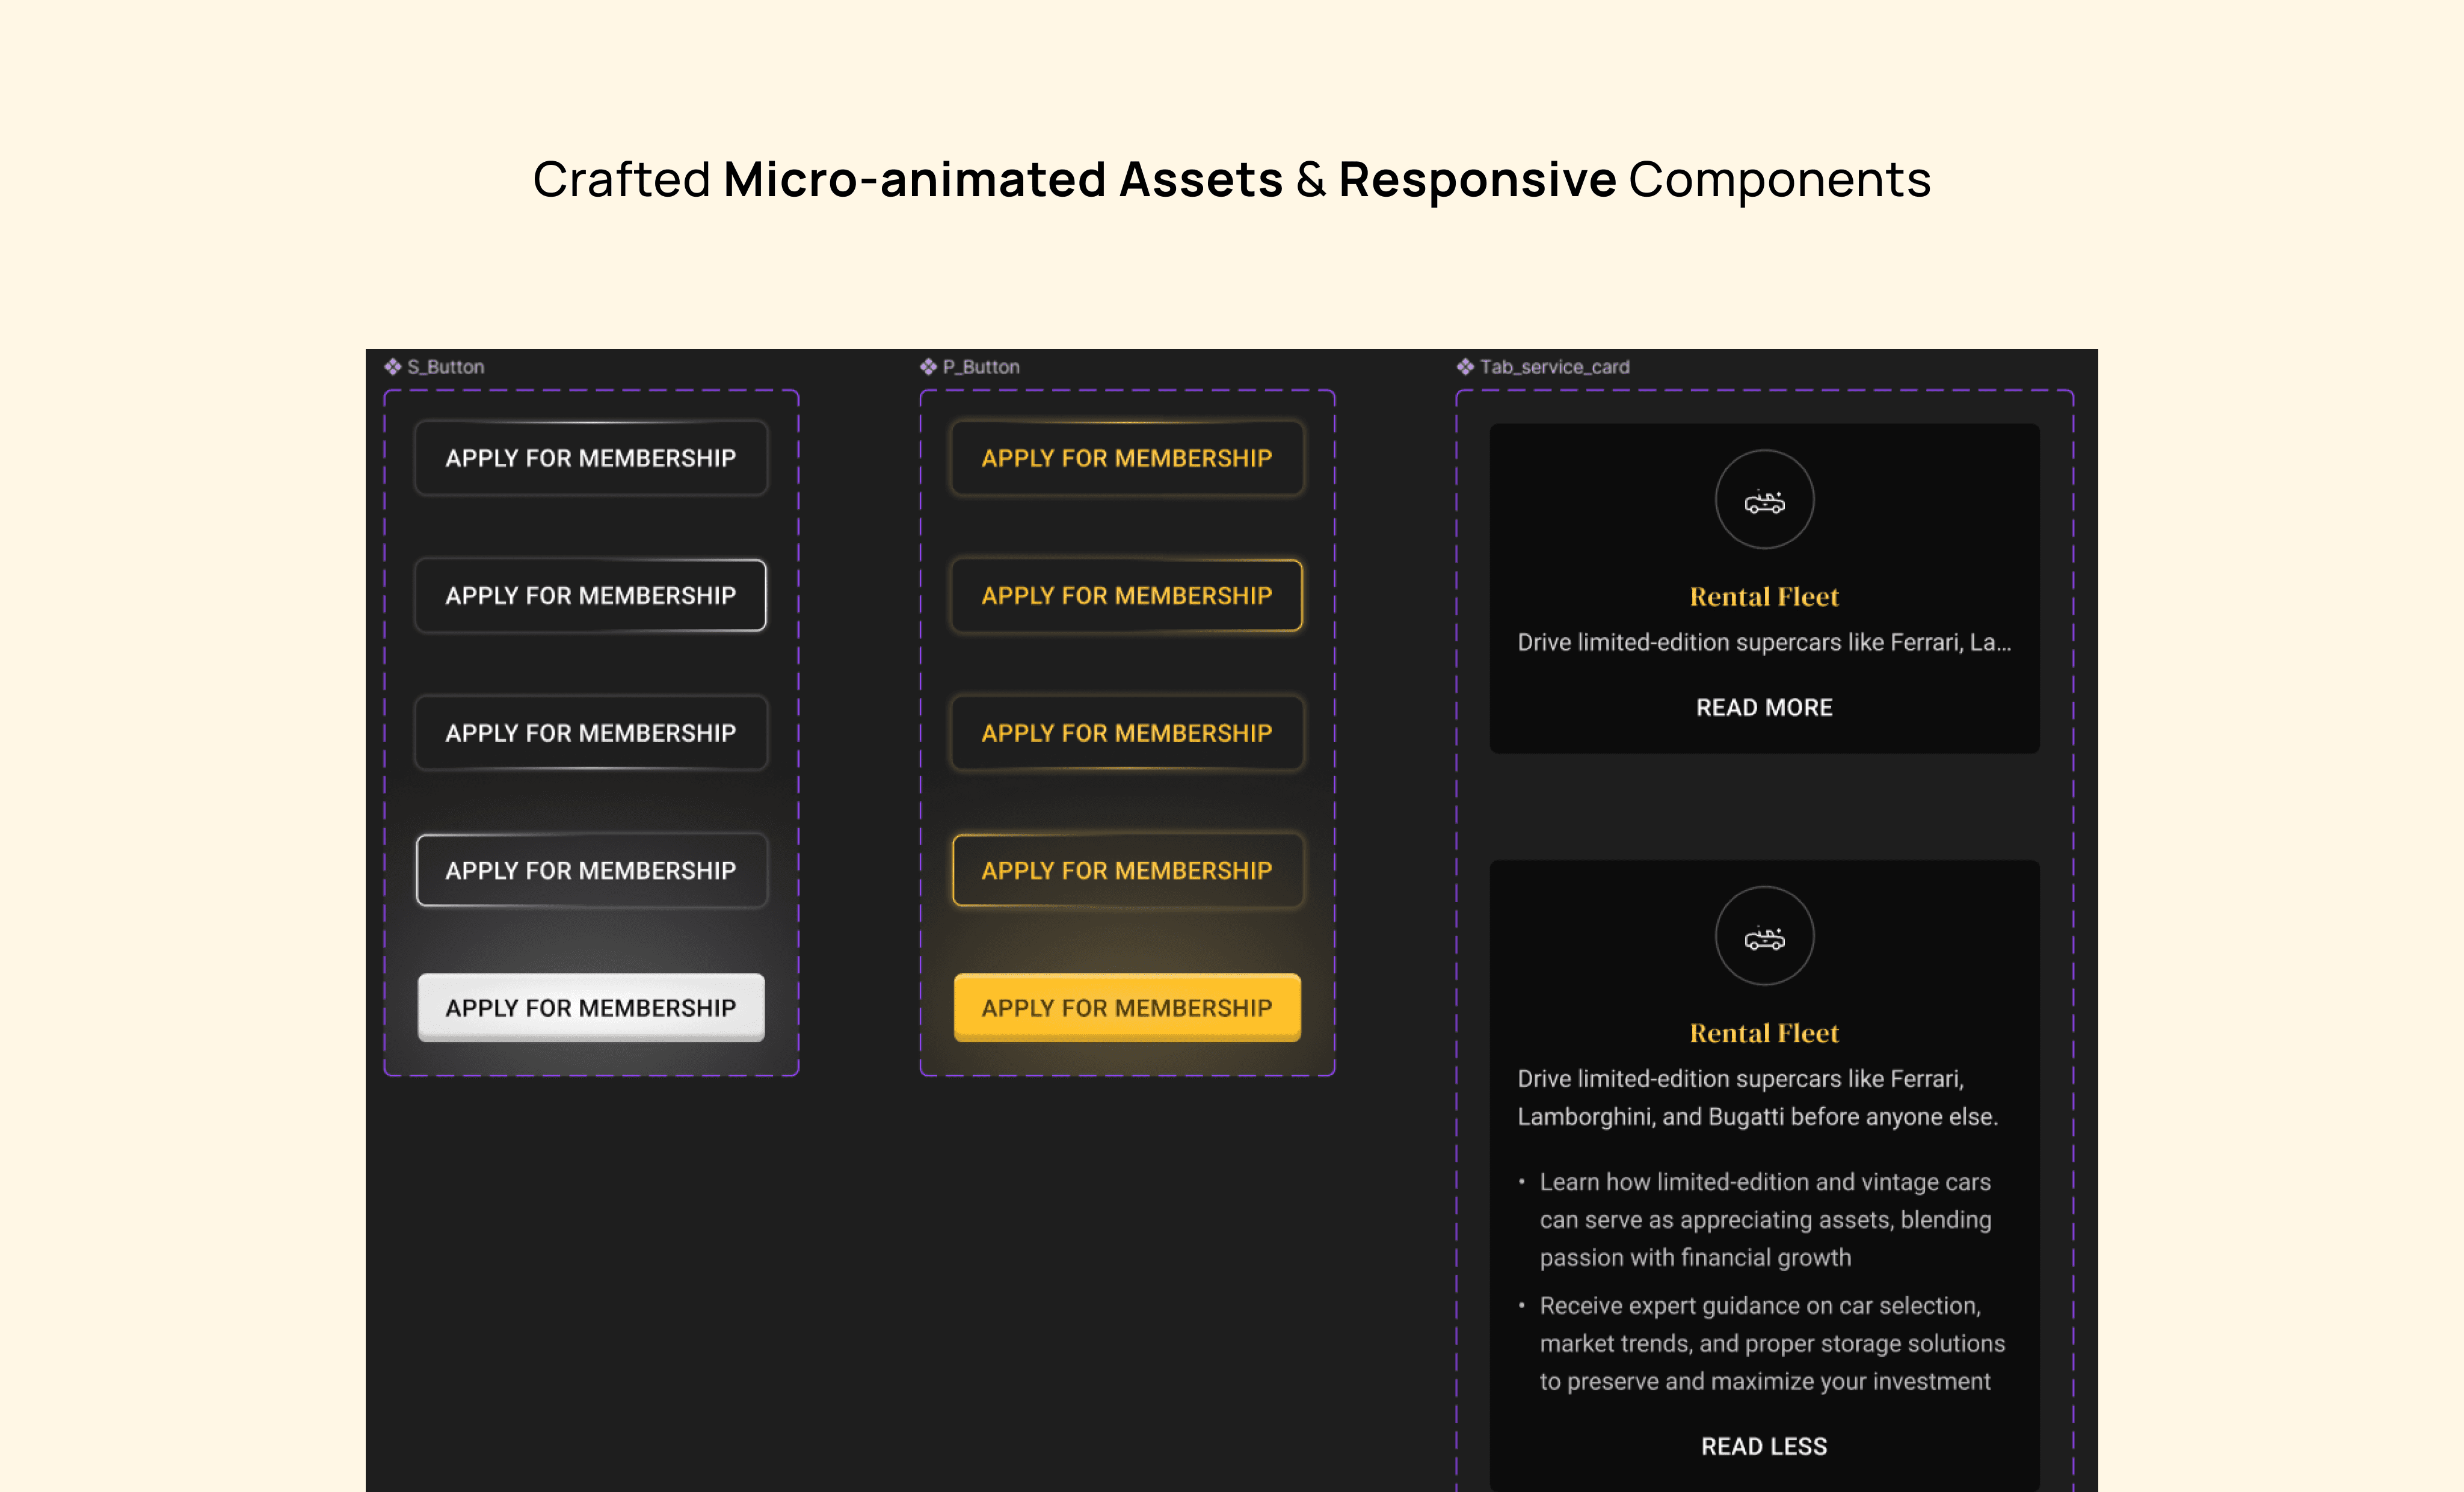Expand the card with READ MORE
Screen dimensions: 2464x1492
[x=1764, y=707]
